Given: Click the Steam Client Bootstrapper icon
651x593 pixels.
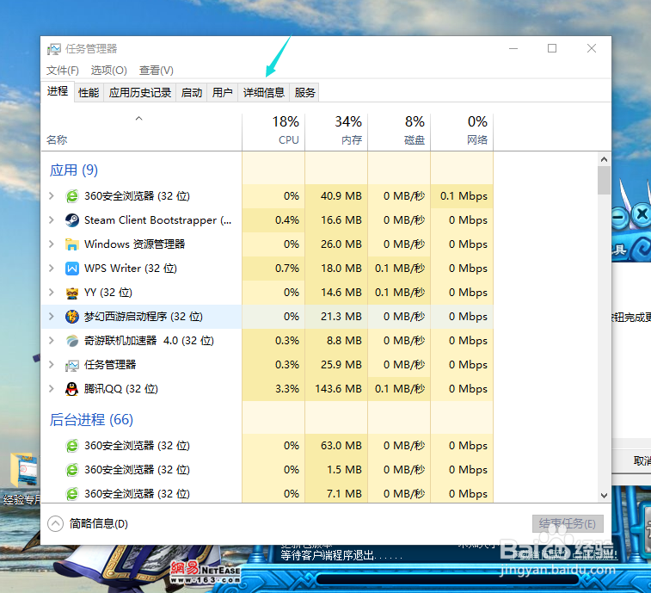Looking at the screenshot, I should click(x=72, y=219).
